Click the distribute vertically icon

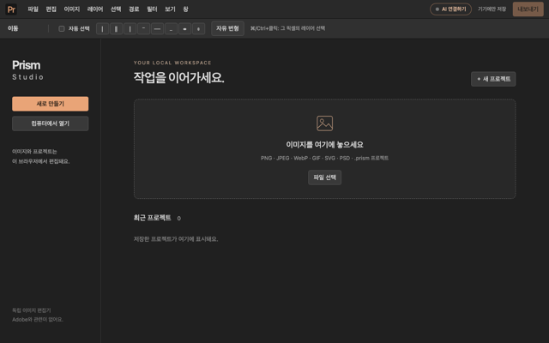tap(198, 28)
